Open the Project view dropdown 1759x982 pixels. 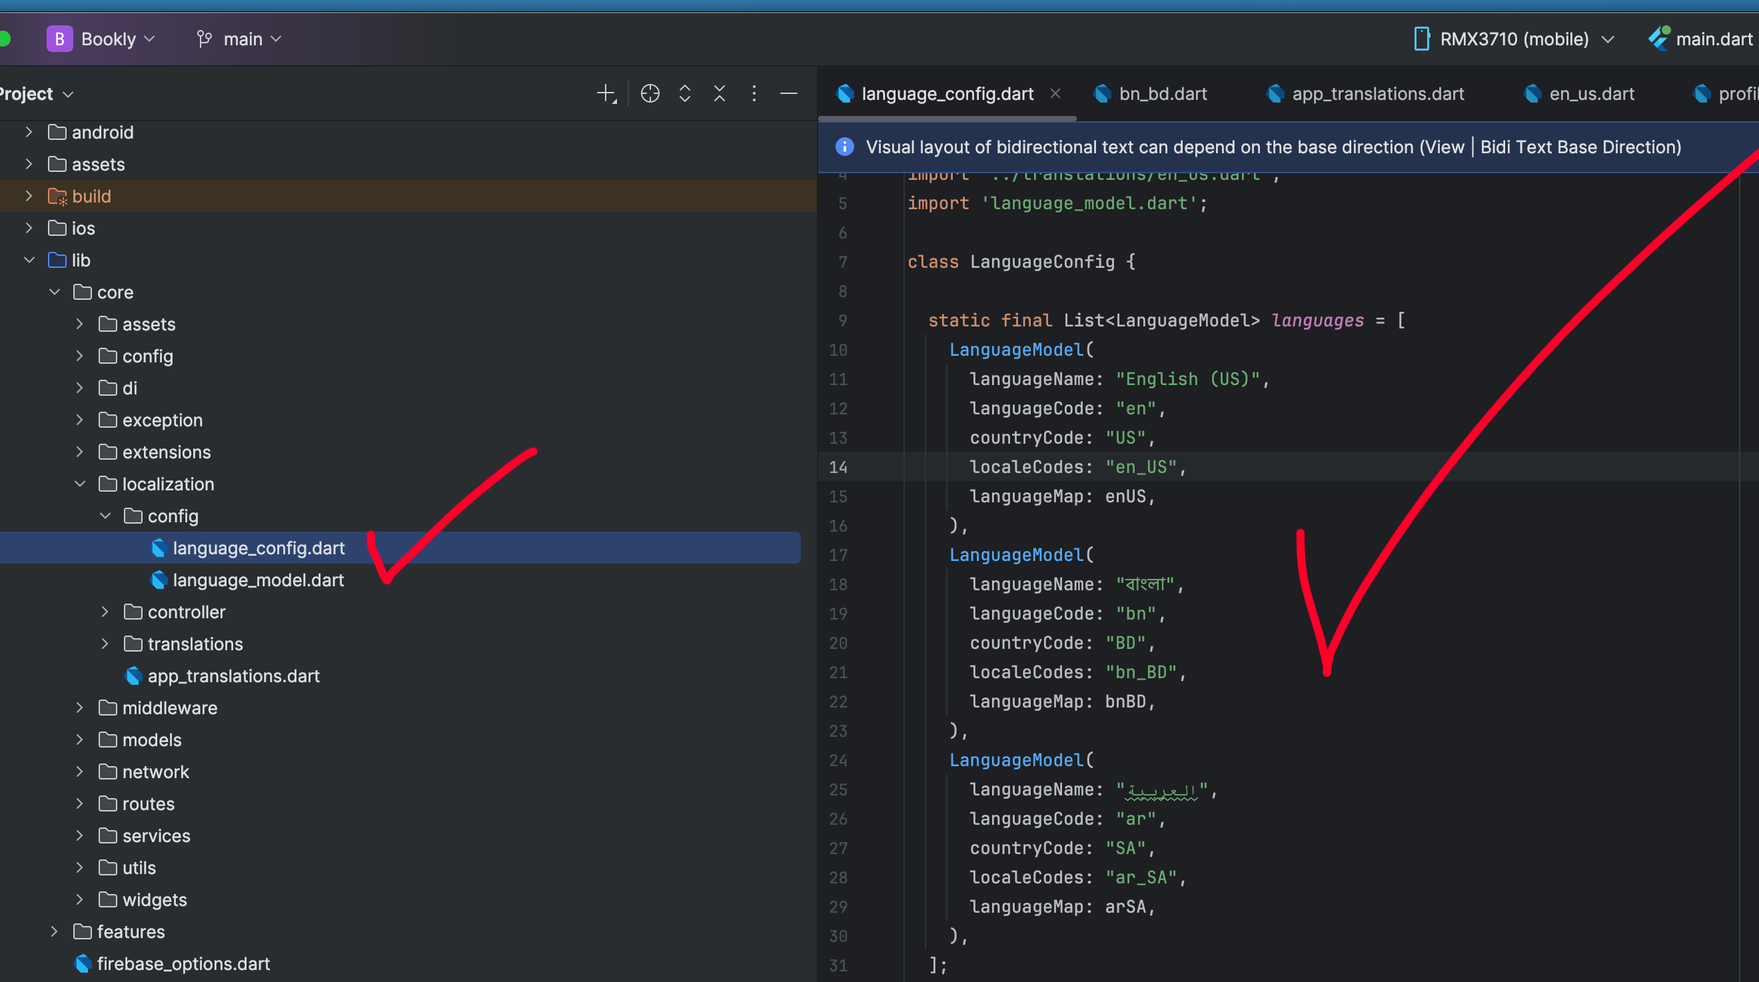[35, 93]
